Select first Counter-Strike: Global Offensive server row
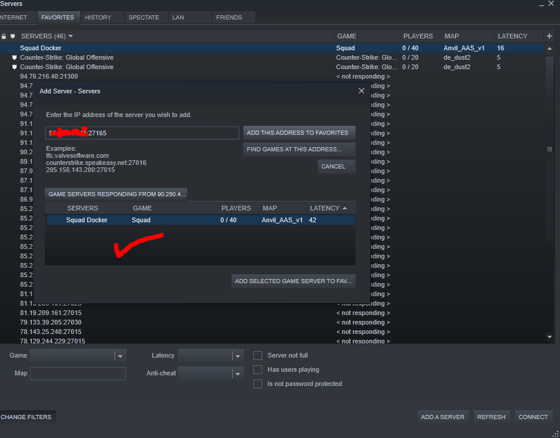The height and width of the screenshot is (438, 560). click(x=272, y=57)
